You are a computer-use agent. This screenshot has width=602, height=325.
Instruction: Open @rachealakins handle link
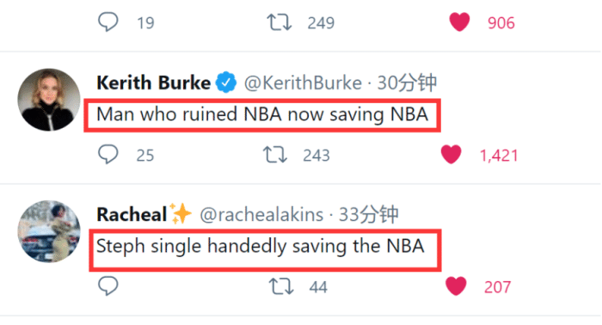(261, 214)
